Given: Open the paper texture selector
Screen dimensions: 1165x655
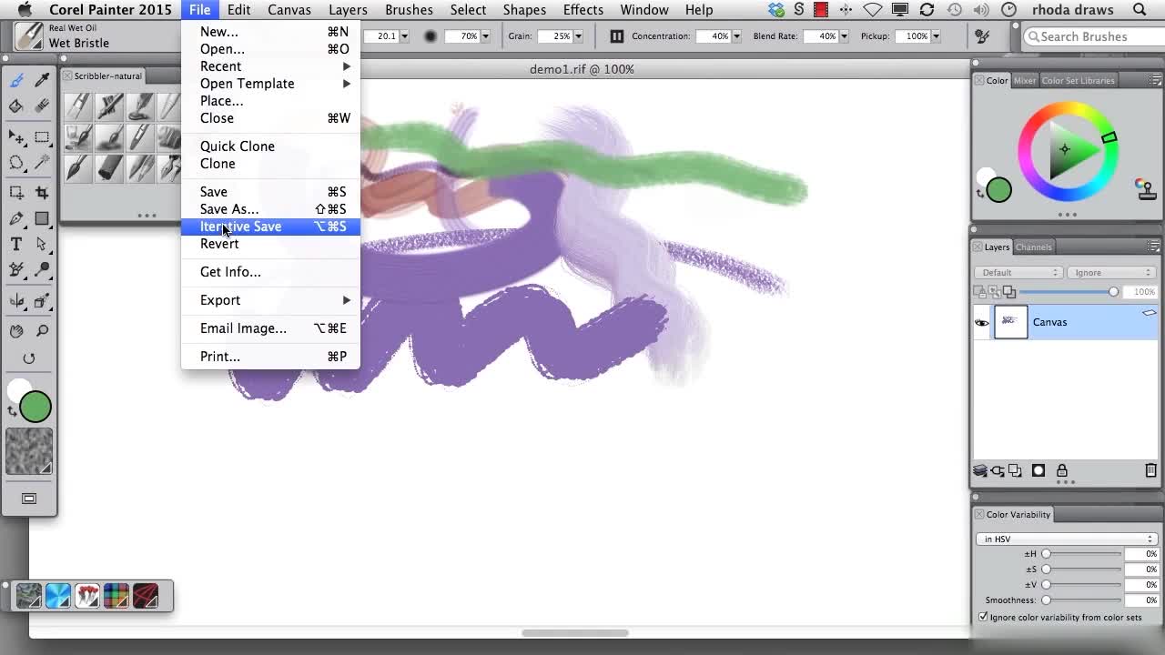Looking at the screenshot, I should click(x=29, y=452).
